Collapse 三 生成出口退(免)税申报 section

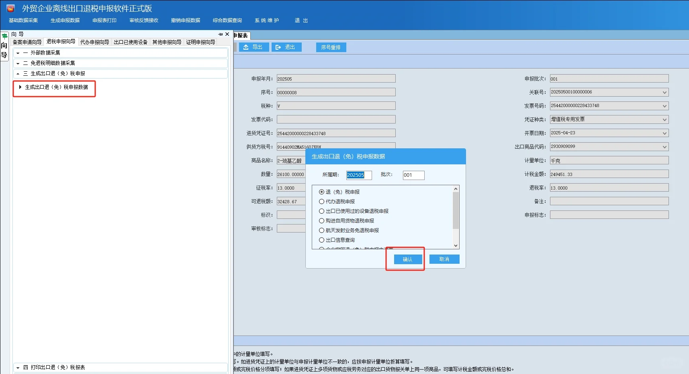coord(121,74)
